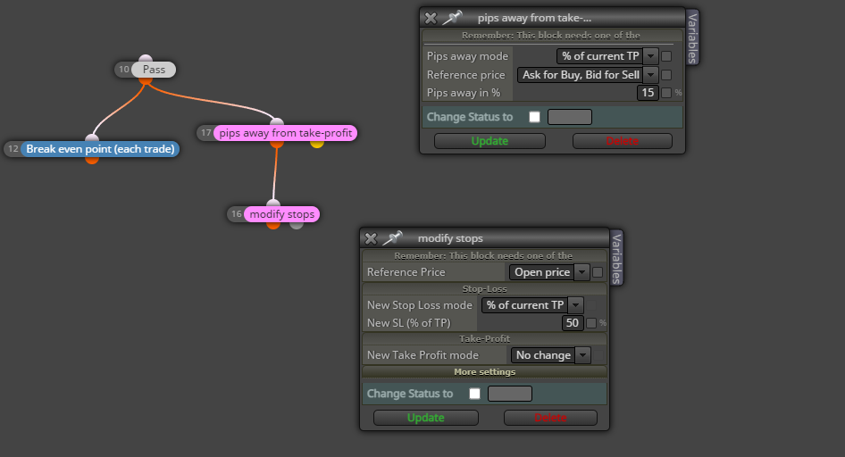Edit the Pips away in % value 15
Viewport: 845px width, 457px height.
point(648,93)
